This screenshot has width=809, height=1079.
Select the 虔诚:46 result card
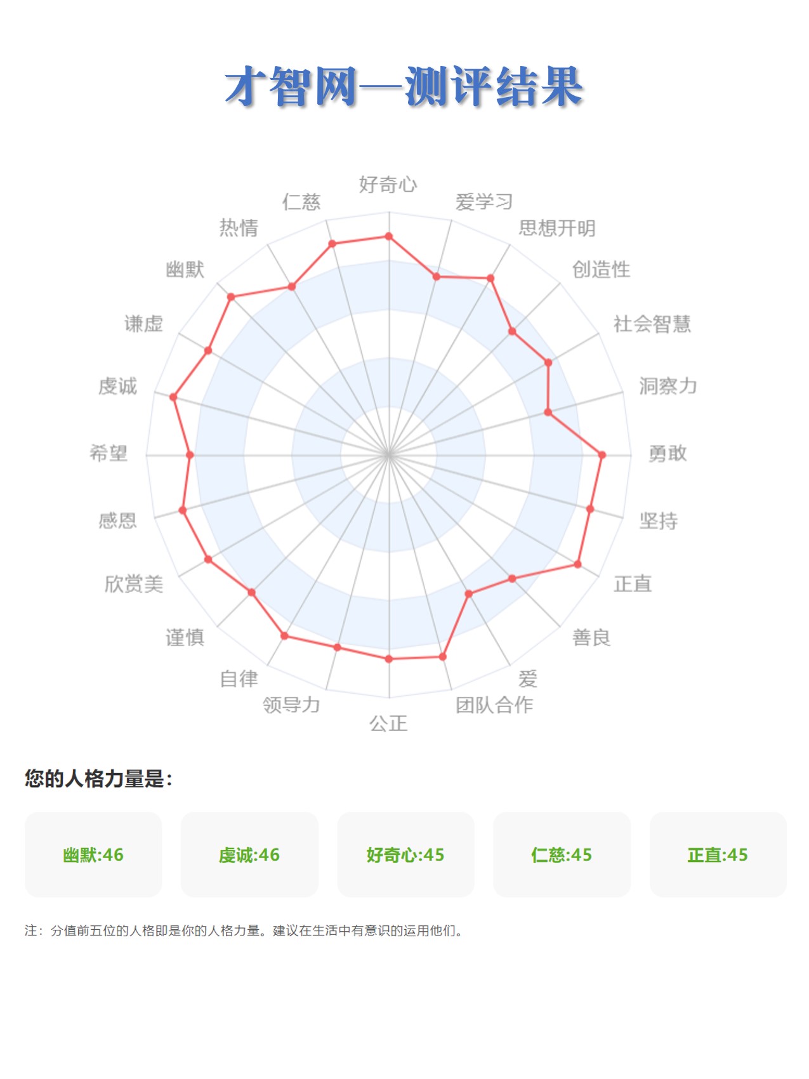[249, 854]
